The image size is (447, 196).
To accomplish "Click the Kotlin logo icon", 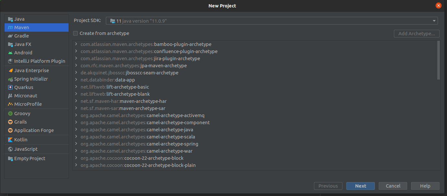I will click(10, 140).
